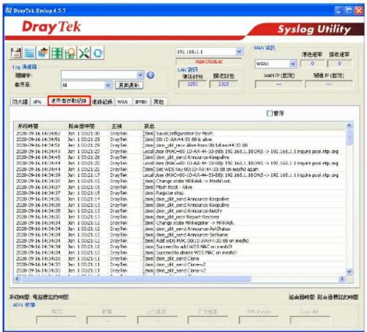Open the WAN1 interface dropdown
This screenshot has height=332, width=367.
click(x=293, y=63)
